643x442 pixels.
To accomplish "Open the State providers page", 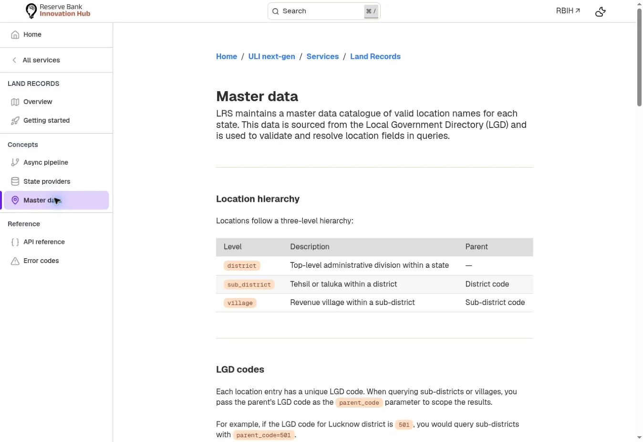I will [x=56, y=181].
